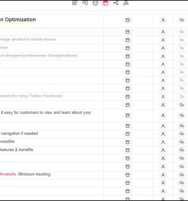Set due date for the Optimization header row
This screenshot has width=188, height=201.
pyautogui.click(x=128, y=20)
